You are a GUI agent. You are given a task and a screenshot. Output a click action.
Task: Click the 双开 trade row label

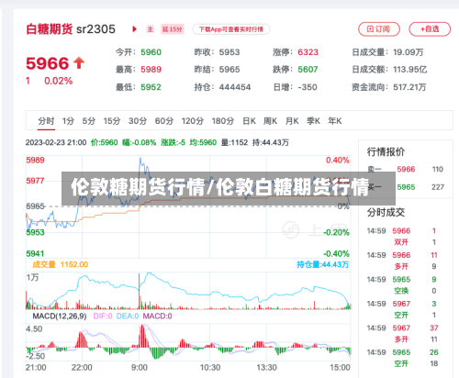coord(401,242)
